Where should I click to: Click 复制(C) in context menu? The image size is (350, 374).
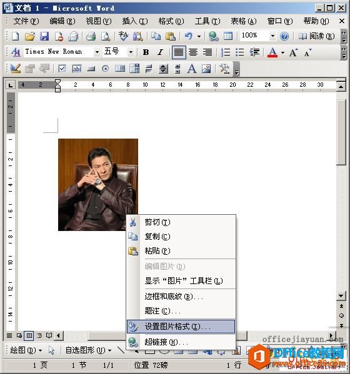tap(181, 237)
